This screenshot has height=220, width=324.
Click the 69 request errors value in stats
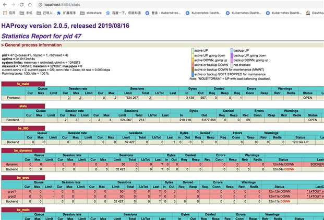[248, 120]
